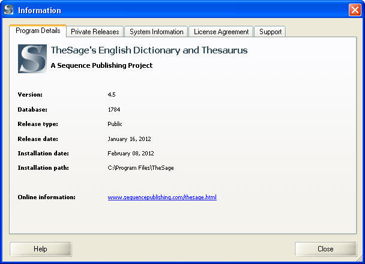Click the path C:\Program Files\TheSage
365x264 pixels.
[140, 168]
